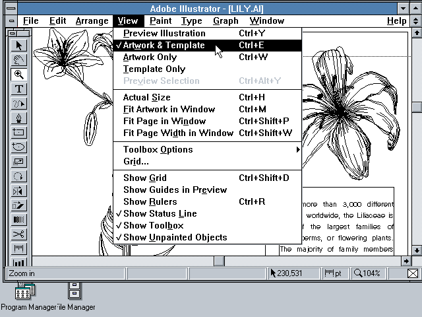The height and width of the screenshot is (317, 422).
Task: Click the vertical scrollbar thumb
Action: pos(416,108)
